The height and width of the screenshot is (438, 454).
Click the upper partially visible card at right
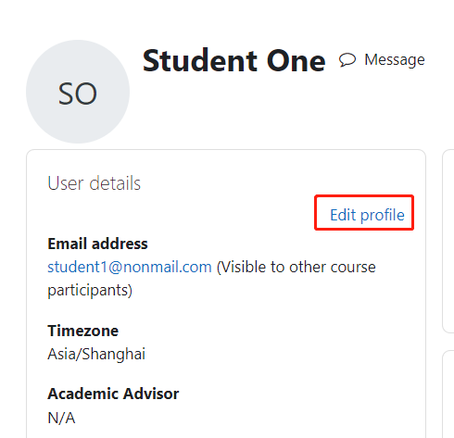[x=448, y=242]
